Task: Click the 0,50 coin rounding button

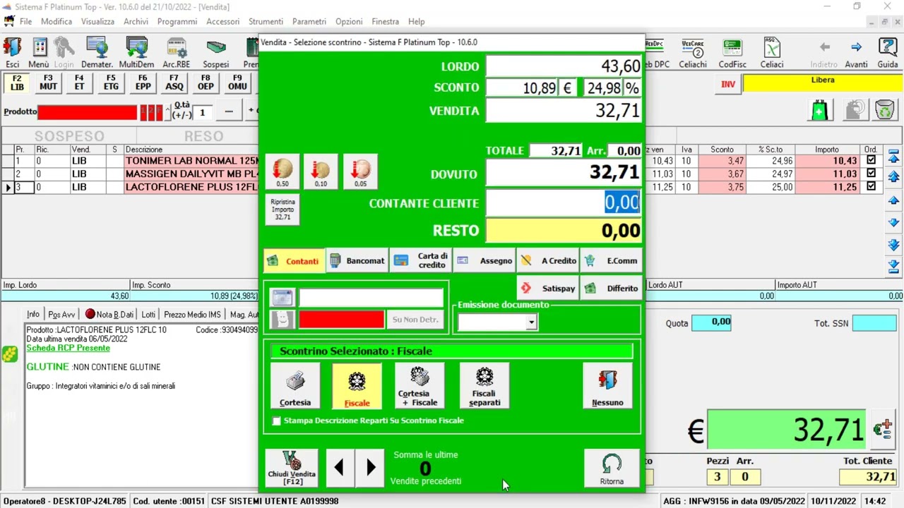Action: [282, 171]
